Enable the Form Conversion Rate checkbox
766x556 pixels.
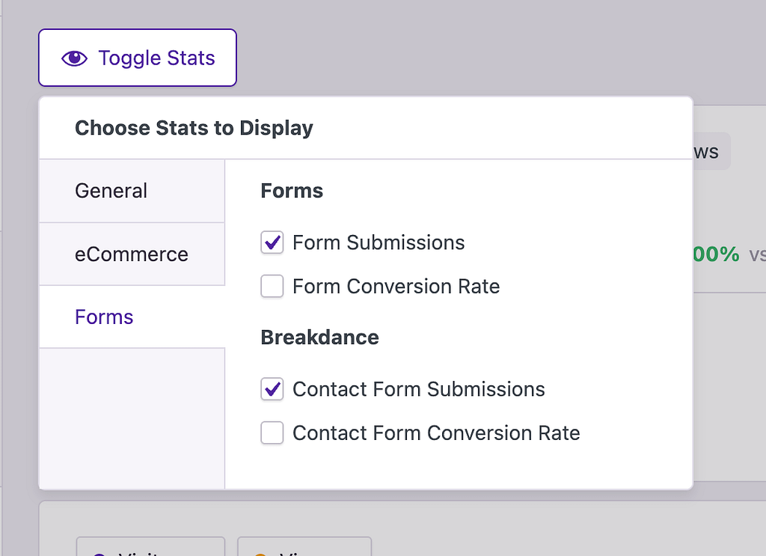coord(272,286)
